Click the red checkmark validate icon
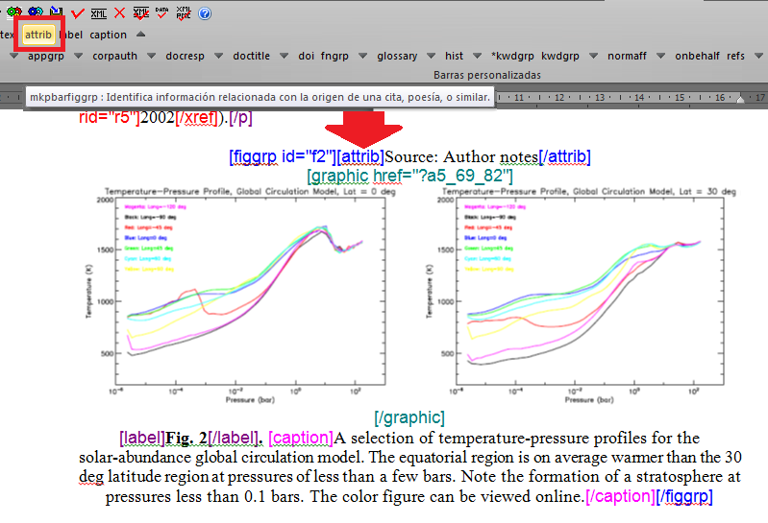Image resolution: width=768 pixels, height=523 pixels. (x=78, y=12)
